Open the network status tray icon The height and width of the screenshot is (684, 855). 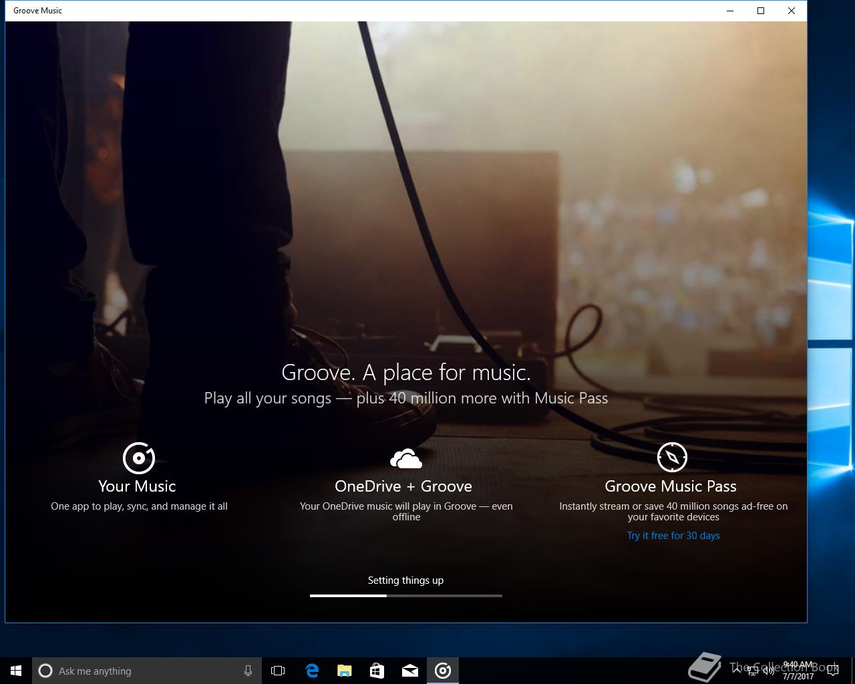tap(753, 671)
